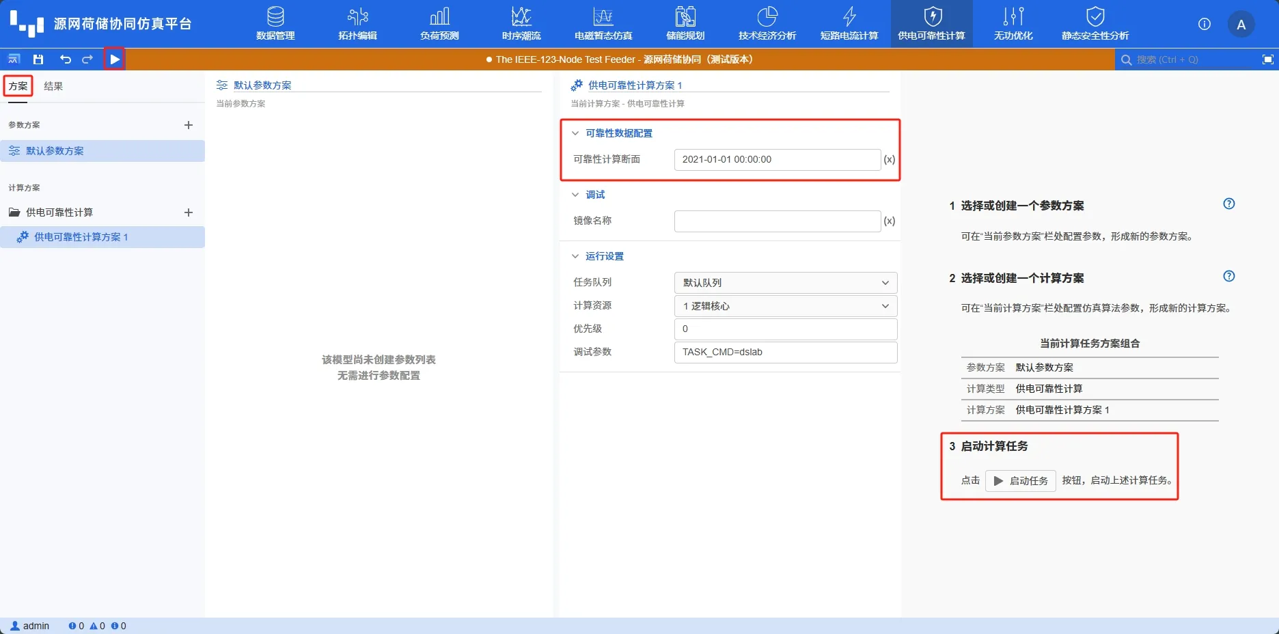Open the 技术经济分析 module
Viewport: 1279px width, 634px height.
click(767, 24)
